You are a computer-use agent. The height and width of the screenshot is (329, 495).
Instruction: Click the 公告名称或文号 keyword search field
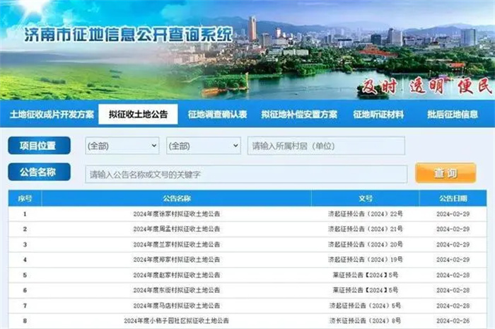point(246,174)
